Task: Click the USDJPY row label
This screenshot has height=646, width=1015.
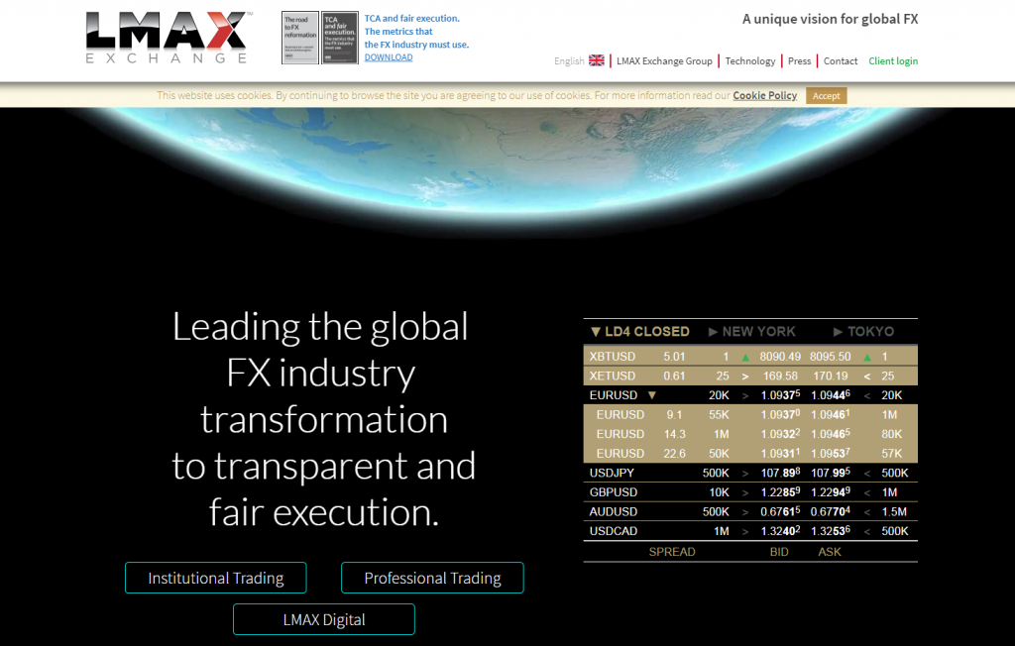Action: click(x=612, y=474)
